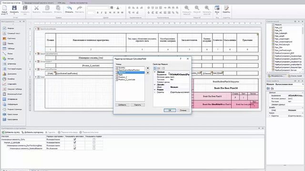Click Add group in grouping panel
The height and width of the screenshot is (171, 305).
point(11,132)
